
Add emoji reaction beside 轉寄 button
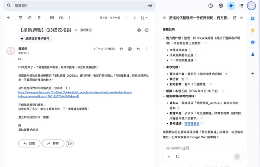pyautogui.click(x=70, y=144)
